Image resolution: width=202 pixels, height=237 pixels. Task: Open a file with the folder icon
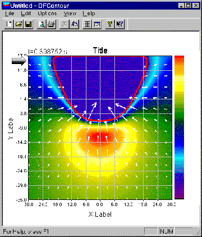(19, 24)
